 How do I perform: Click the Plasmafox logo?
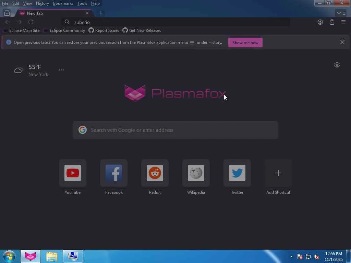(x=175, y=93)
